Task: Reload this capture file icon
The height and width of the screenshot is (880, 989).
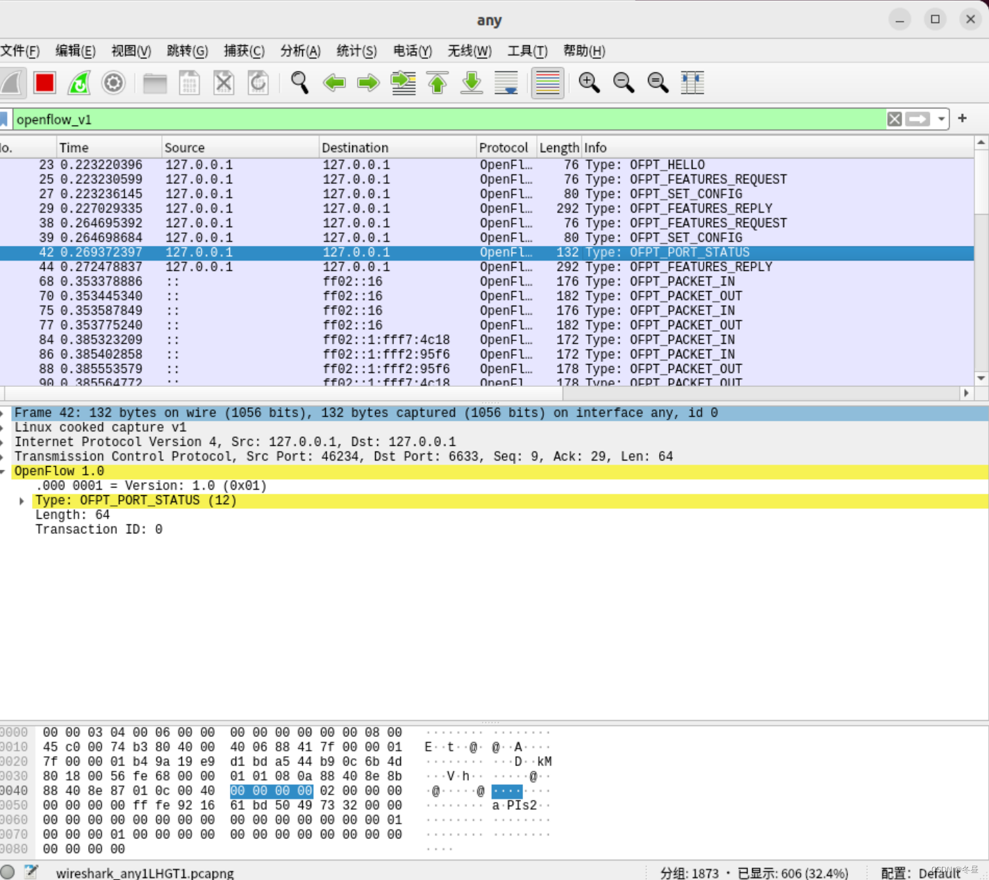Action: 258,83
